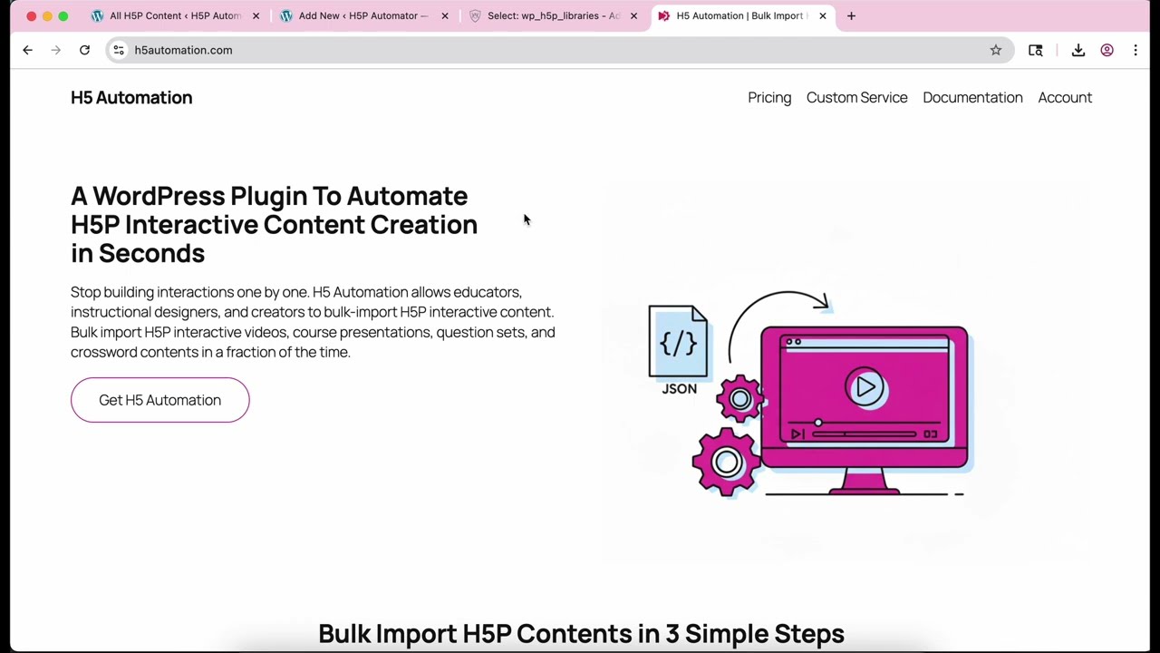Click the small gear in the illustration
The image size is (1160, 653).
click(740, 398)
